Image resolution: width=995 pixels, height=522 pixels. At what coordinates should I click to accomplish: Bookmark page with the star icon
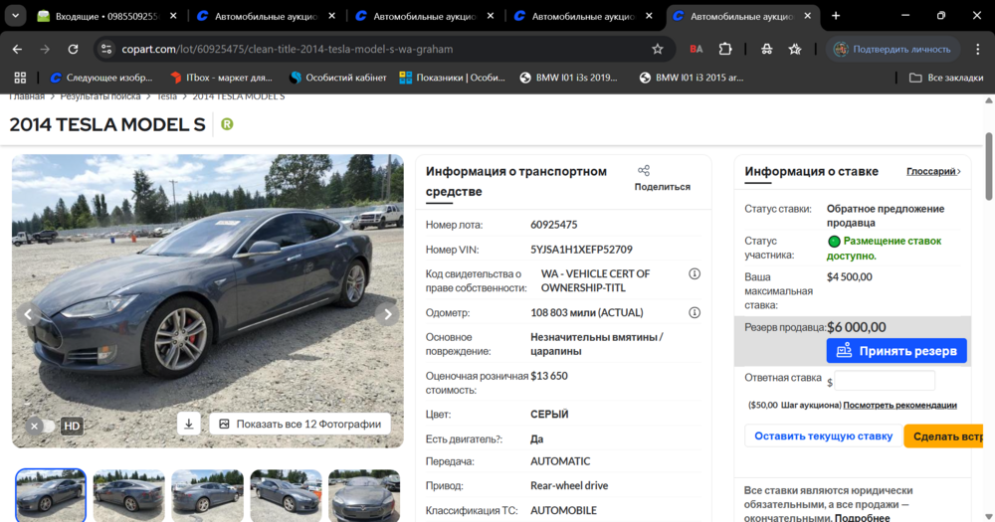click(x=658, y=49)
